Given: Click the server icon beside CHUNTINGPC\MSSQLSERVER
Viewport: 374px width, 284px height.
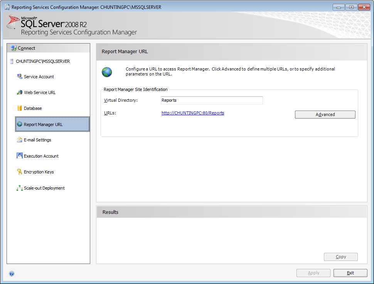Looking at the screenshot, I should coord(12,62).
